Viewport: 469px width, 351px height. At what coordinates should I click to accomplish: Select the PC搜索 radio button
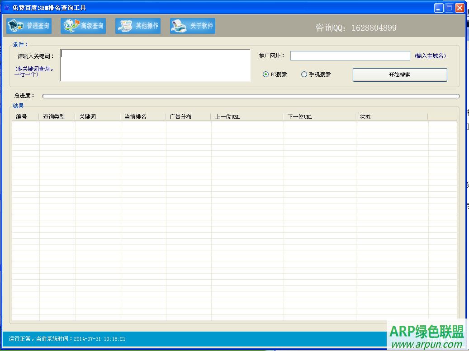[x=266, y=74]
